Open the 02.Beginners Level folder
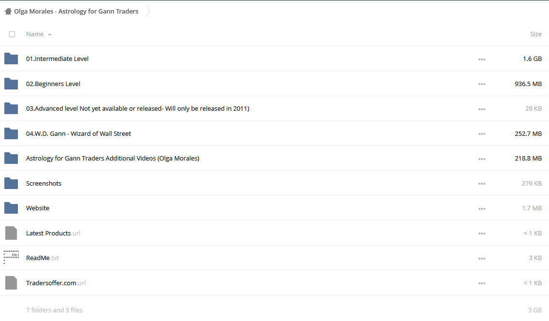 pos(53,84)
